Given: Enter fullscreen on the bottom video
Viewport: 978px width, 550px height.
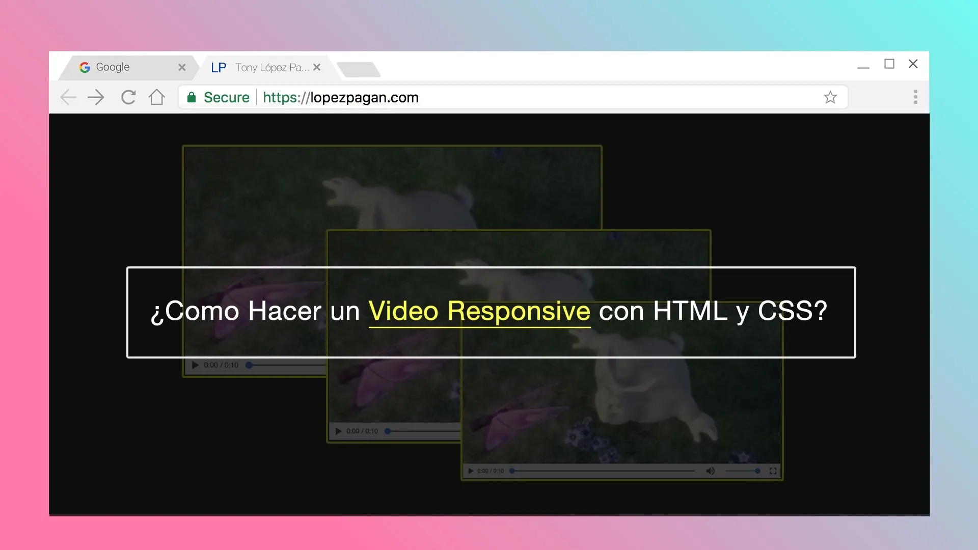Looking at the screenshot, I should click(773, 471).
